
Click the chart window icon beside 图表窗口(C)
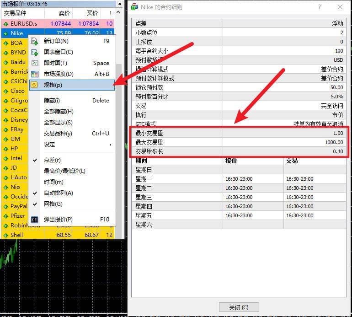(x=34, y=52)
